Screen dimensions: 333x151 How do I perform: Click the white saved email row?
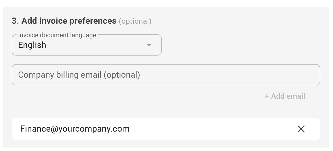(186, 129)
